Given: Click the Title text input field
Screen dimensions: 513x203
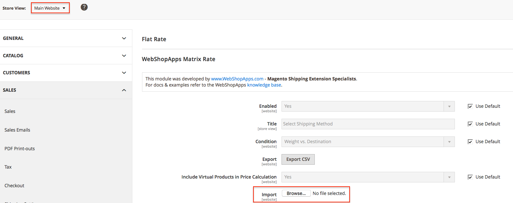Looking at the screenshot, I should pos(368,124).
